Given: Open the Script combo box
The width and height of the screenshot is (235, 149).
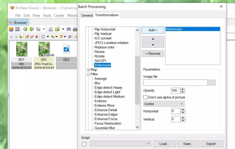Looking at the screenshot, I should point(120,144).
